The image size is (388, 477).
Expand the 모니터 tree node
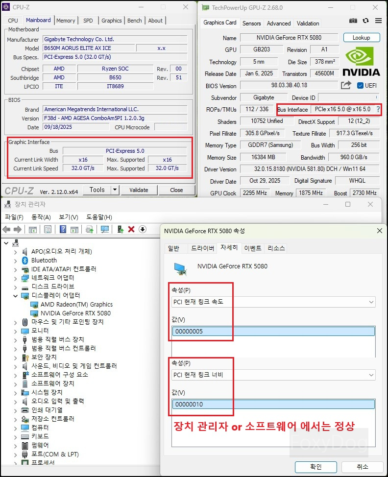[x=15, y=331]
